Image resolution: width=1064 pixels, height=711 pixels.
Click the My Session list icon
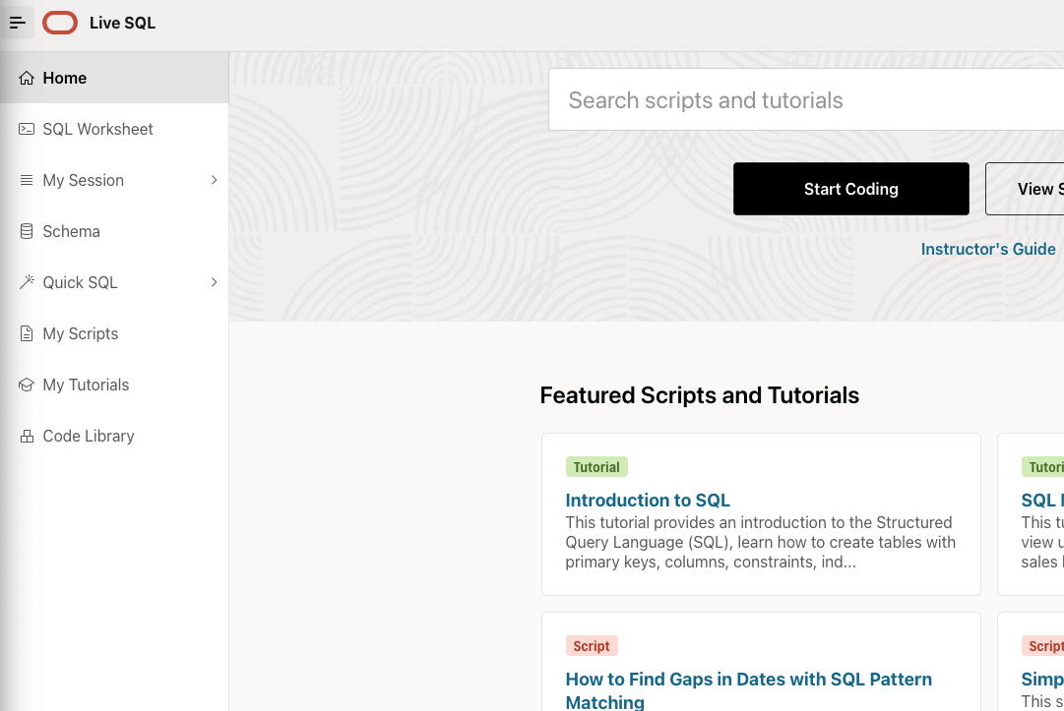pos(27,180)
